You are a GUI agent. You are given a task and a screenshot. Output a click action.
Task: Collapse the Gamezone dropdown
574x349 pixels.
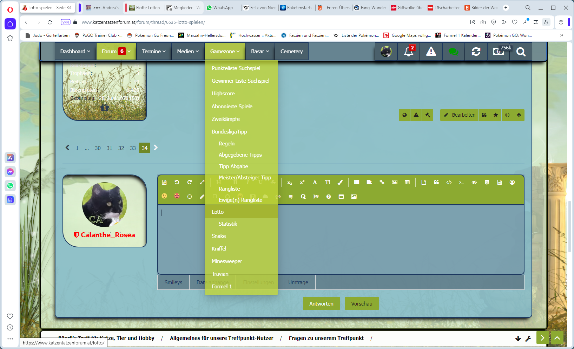pyautogui.click(x=225, y=52)
